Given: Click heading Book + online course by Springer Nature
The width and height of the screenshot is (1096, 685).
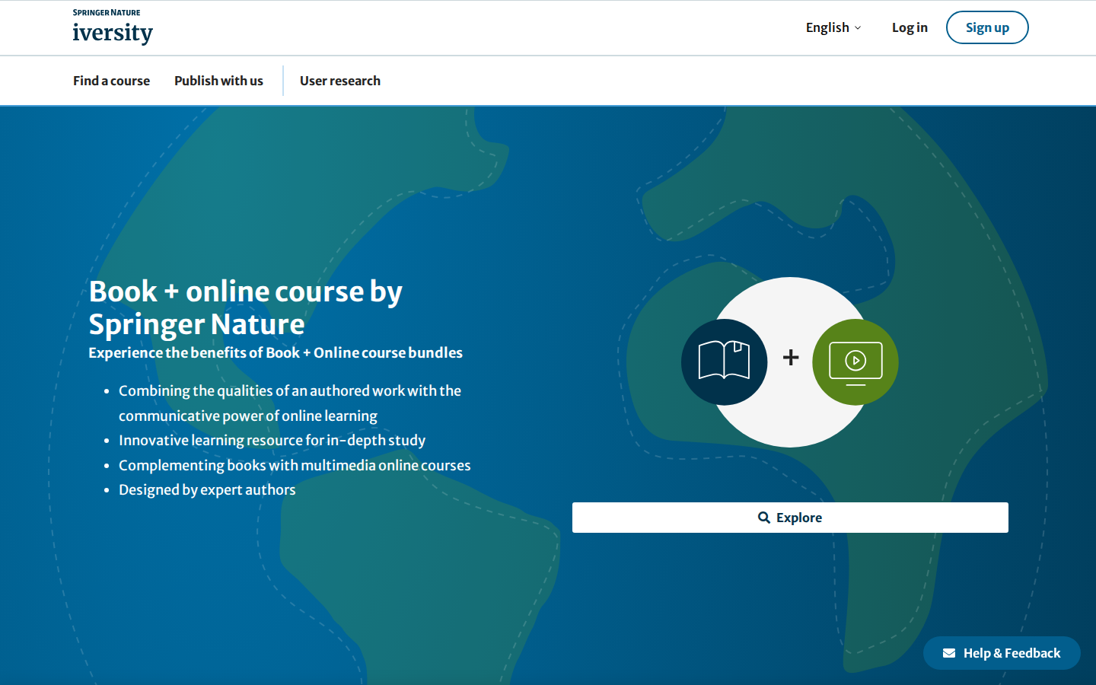Looking at the screenshot, I should 246,307.
